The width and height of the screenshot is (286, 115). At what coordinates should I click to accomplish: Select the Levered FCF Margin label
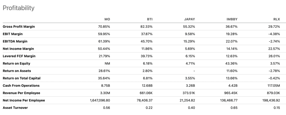tap(19, 56)
